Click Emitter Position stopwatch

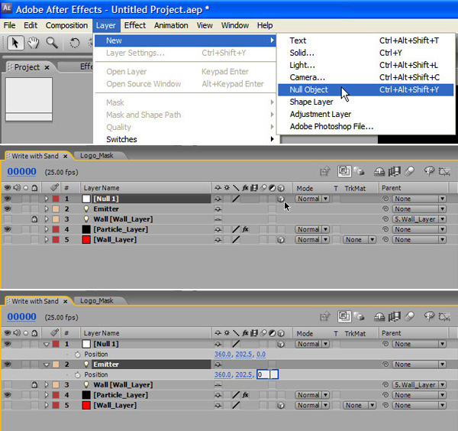[77, 375]
